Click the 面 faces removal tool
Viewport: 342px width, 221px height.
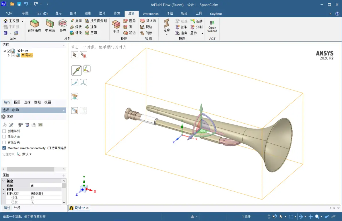pos(128,27)
